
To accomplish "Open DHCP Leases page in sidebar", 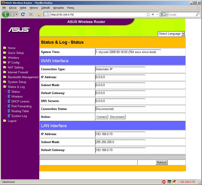I will 20,101.
